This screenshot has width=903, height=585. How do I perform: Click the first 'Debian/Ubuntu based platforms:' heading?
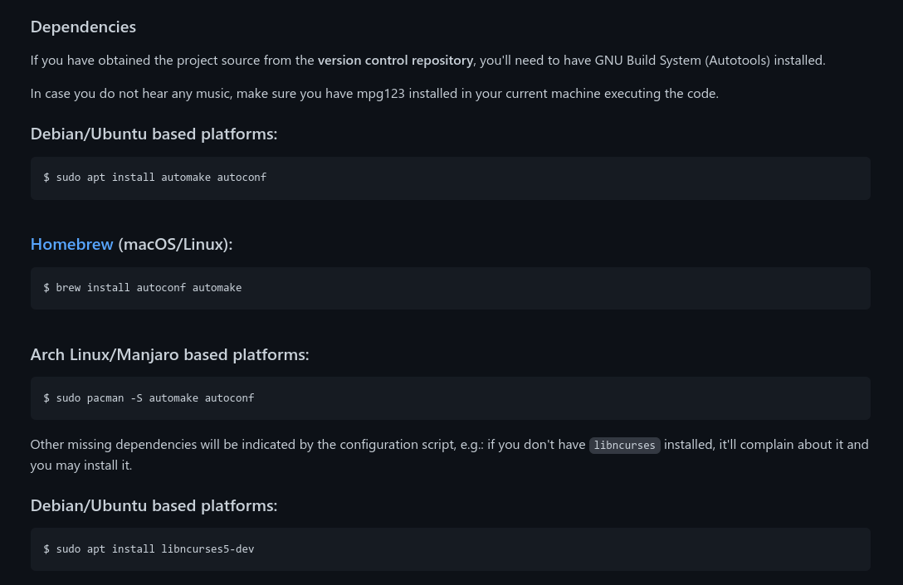coord(154,134)
